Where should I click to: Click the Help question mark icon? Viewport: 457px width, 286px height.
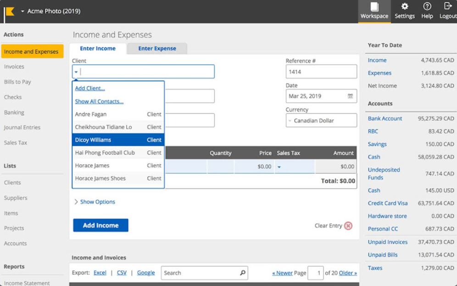[427, 6]
